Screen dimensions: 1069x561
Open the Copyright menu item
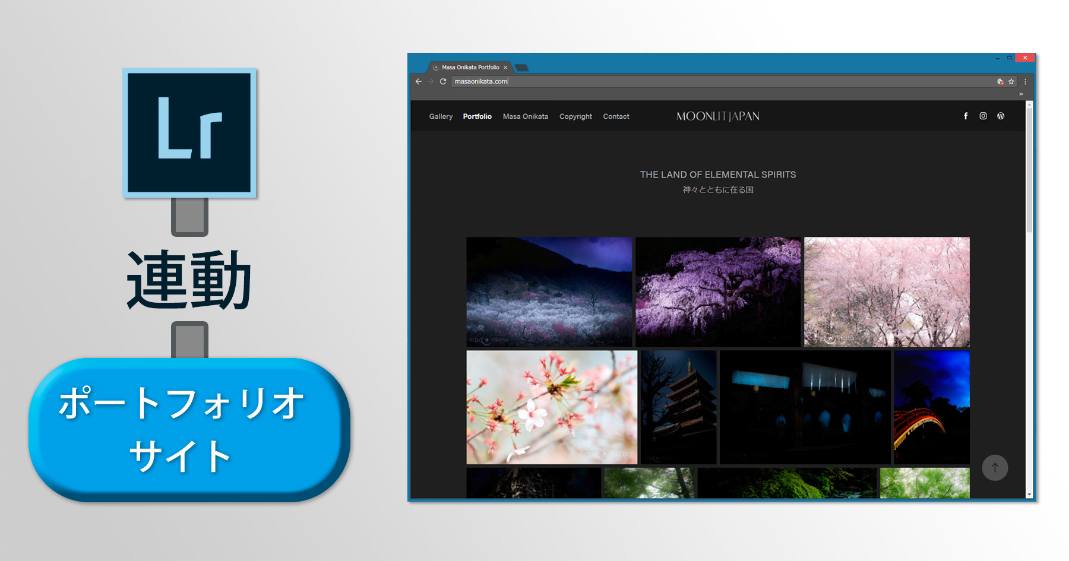click(575, 116)
